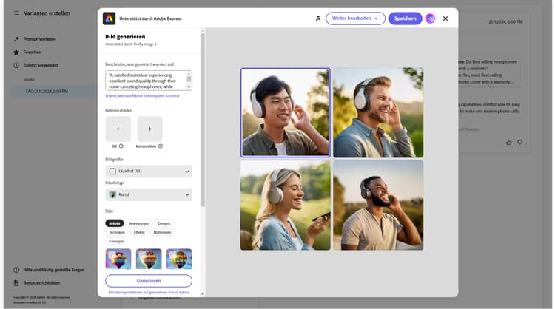
Task: Add a Stil reference image with plus
Action: (x=118, y=129)
